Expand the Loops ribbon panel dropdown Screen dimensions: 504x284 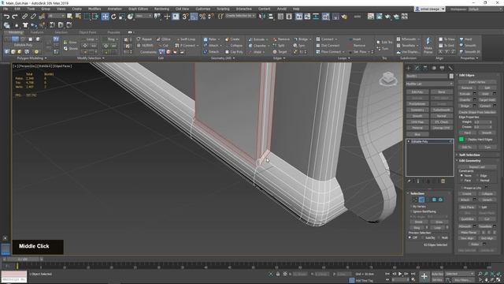pyautogui.click(x=343, y=58)
